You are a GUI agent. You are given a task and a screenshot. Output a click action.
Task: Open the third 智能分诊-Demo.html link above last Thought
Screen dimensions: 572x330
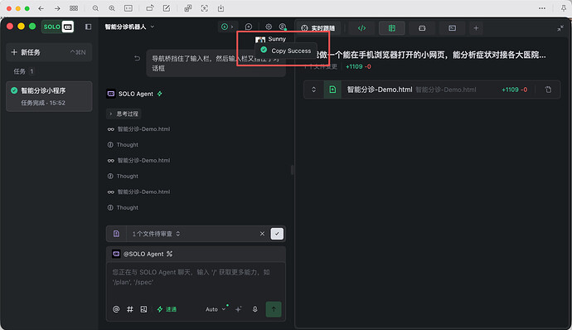coord(143,192)
